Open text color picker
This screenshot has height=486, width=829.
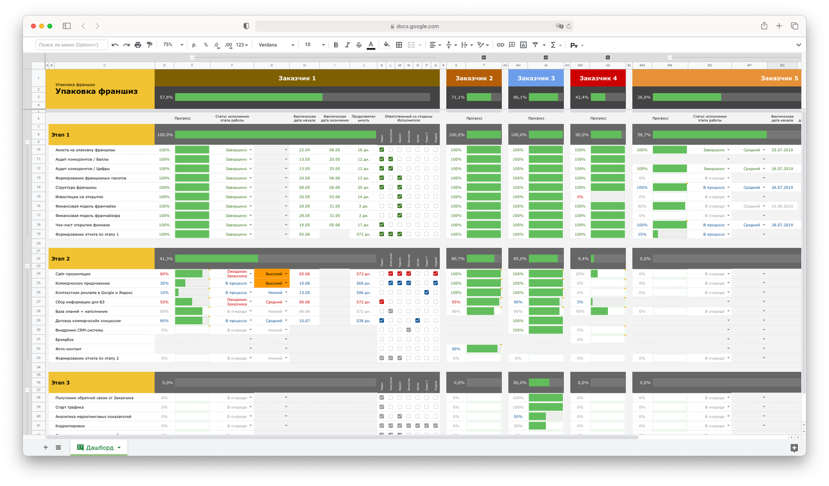pyautogui.click(x=371, y=45)
